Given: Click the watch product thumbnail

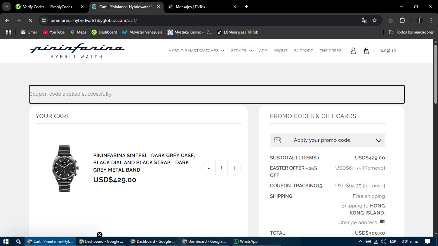Looking at the screenshot, I should click(x=65, y=168).
